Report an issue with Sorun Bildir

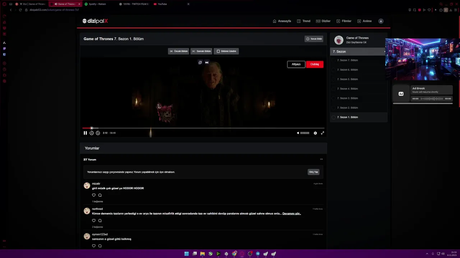314,39
